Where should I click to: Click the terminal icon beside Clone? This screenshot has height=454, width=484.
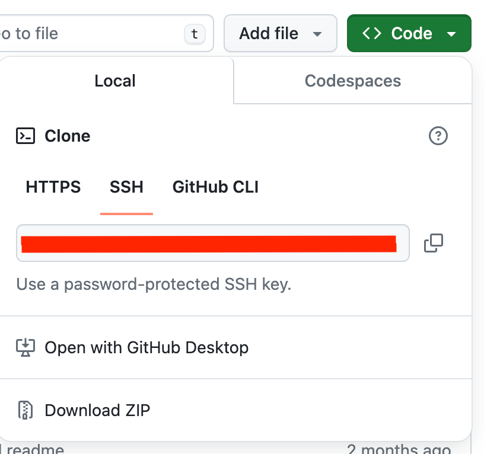[26, 136]
